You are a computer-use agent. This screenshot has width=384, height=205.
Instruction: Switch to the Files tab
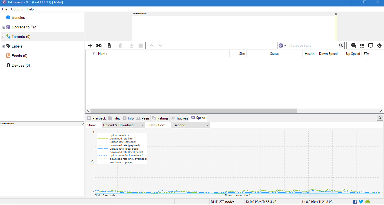click(114, 118)
